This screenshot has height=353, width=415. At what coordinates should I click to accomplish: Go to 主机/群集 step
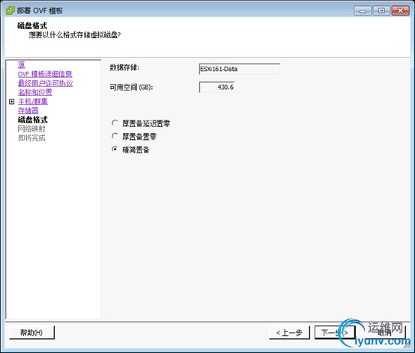pyautogui.click(x=33, y=102)
